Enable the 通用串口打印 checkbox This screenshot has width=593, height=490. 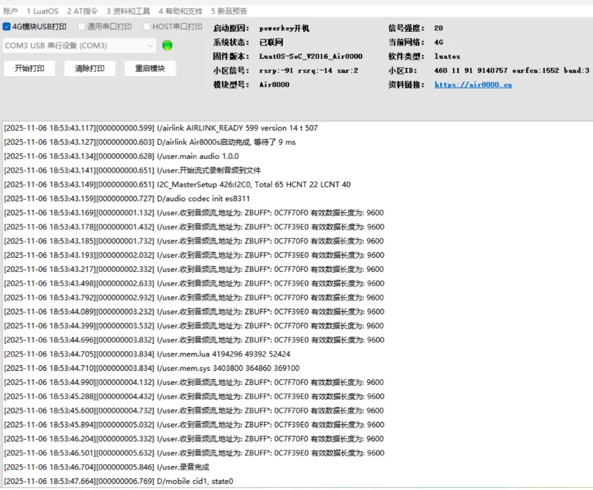point(81,27)
